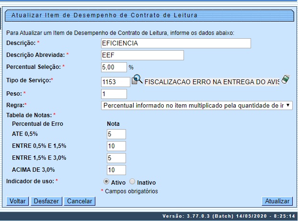Click the Cancelar button

(80, 201)
